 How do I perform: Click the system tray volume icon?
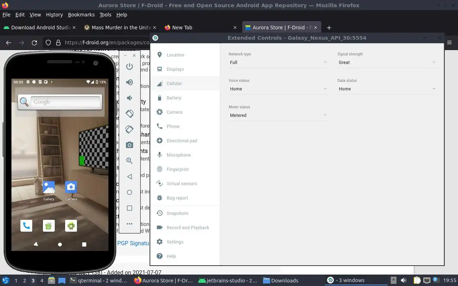point(404,281)
